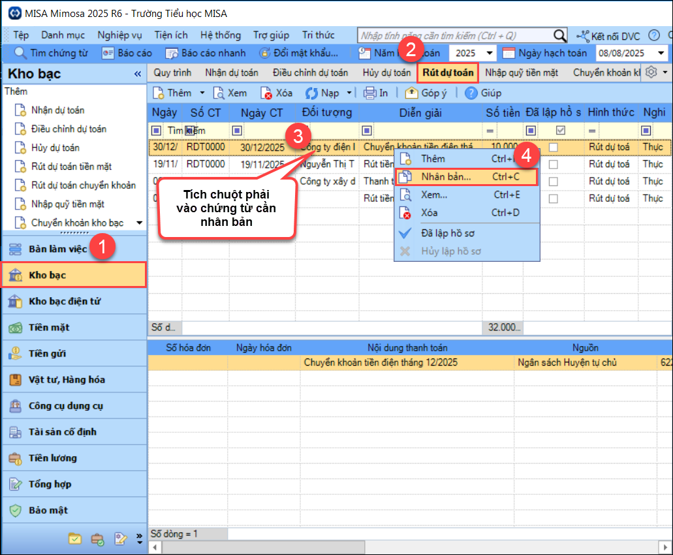The height and width of the screenshot is (555, 673).
Task: Click the feature search input field
Action: coord(456,36)
